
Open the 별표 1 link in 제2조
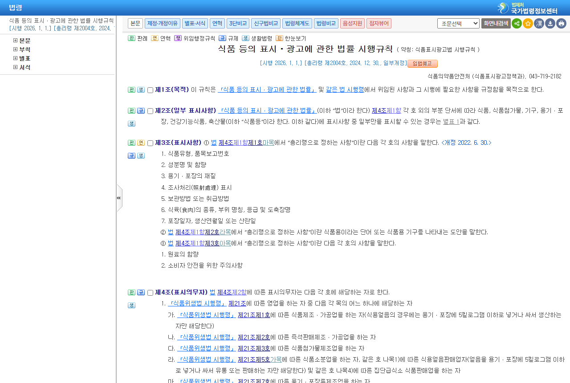[x=451, y=122]
